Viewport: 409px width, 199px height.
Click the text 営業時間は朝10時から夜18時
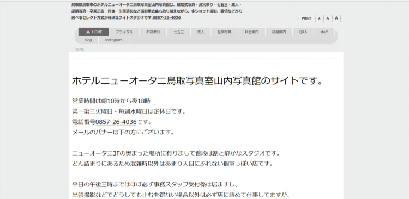(111, 101)
